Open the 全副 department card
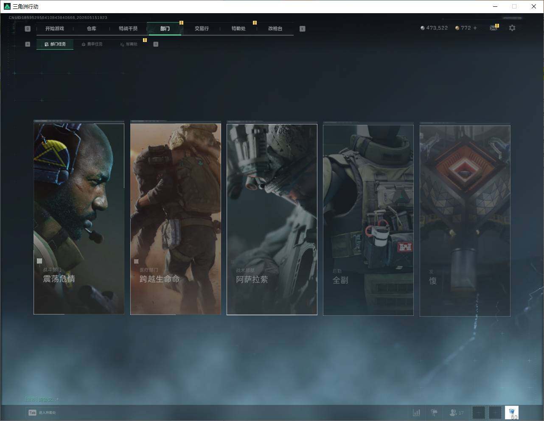The width and height of the screenshot is (544, 421). [368, 220]
